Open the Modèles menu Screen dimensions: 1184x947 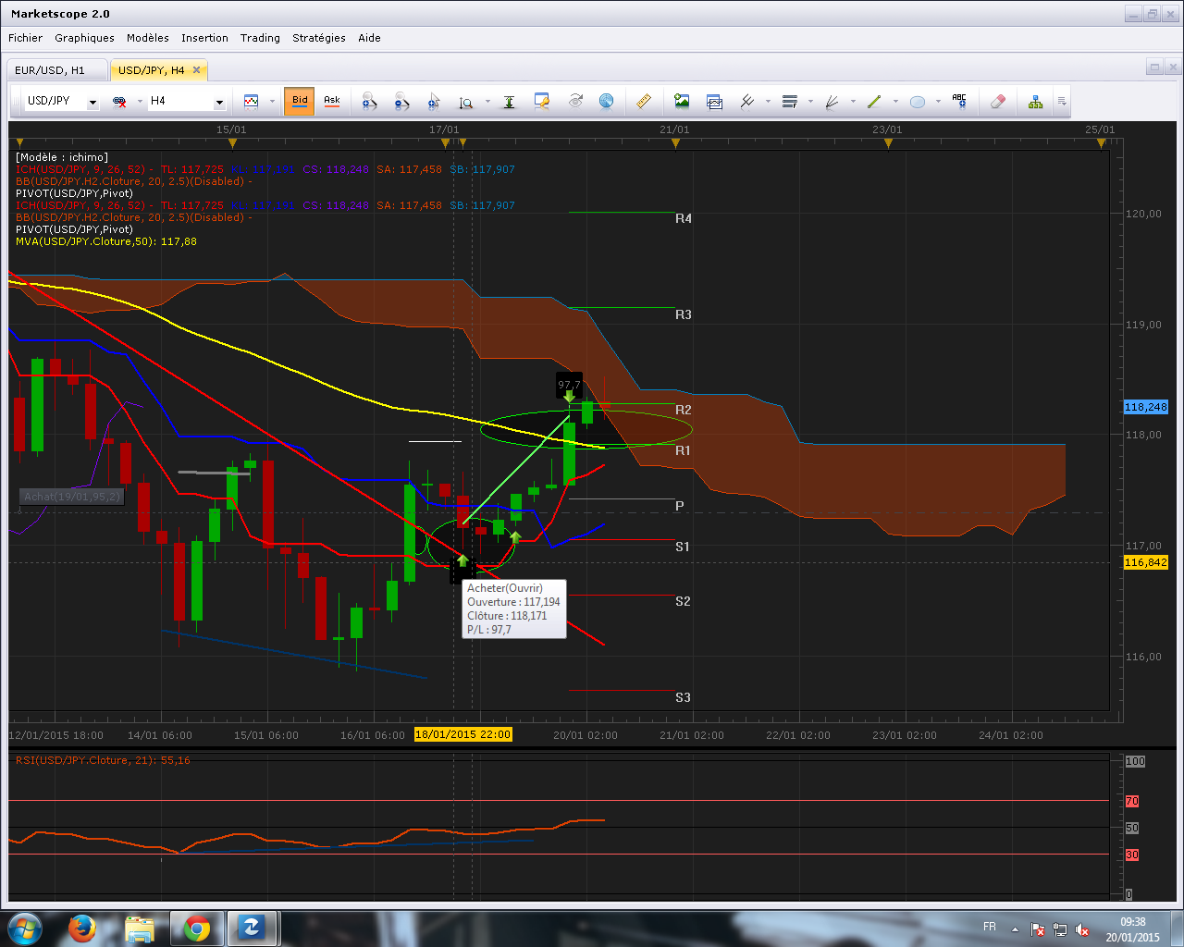[148, 38]
